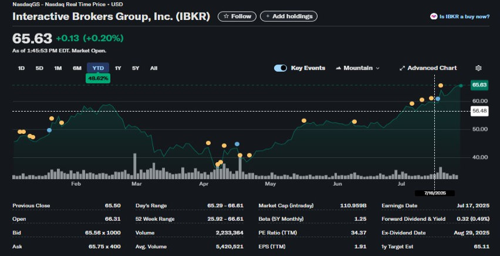Click the 48.62% YTD return badge

click(98, 78)
